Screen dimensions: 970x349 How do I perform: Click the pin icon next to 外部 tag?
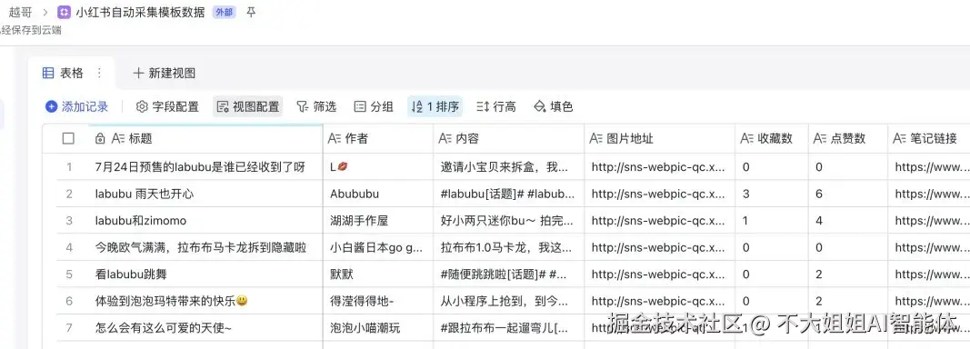[x=251, y=12]
